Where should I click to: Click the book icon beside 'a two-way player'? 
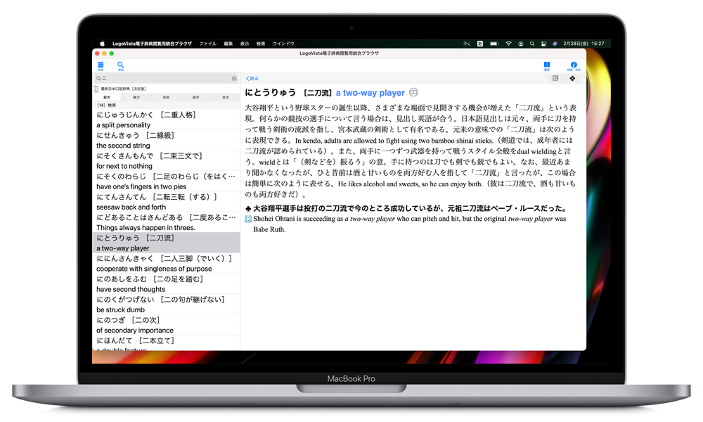coord(413,92)
